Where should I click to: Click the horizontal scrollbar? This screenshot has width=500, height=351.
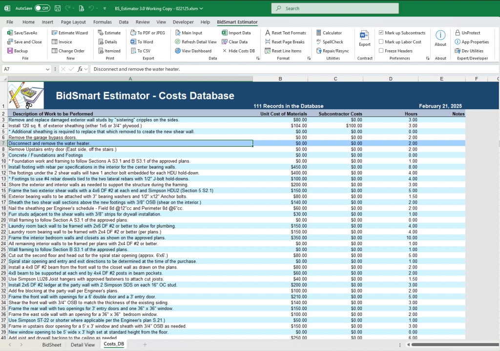455,344
